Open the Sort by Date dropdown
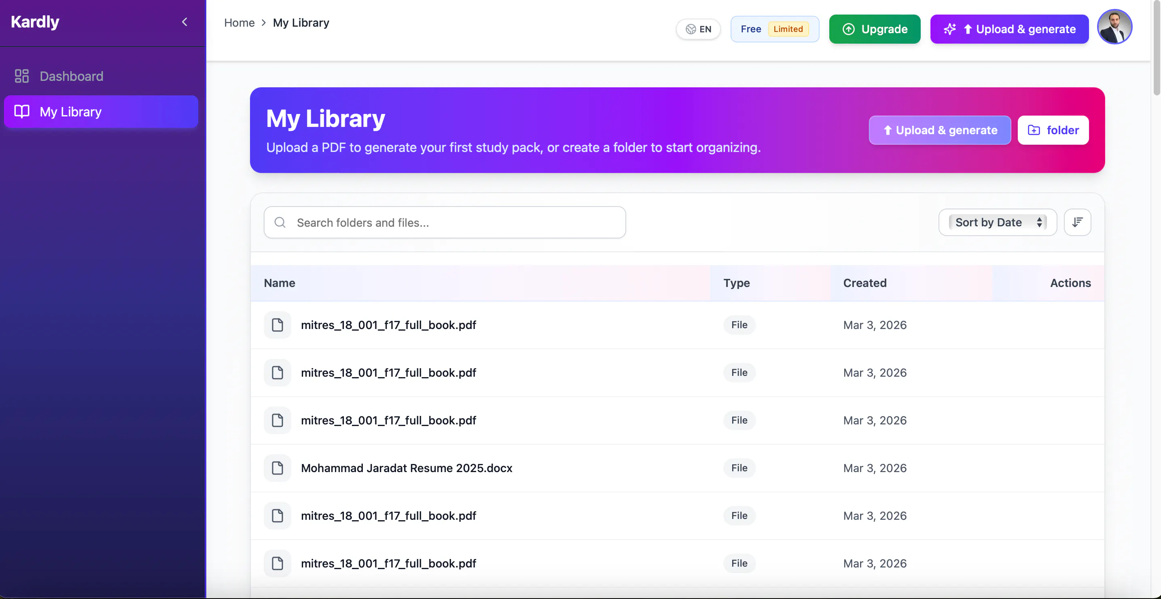Image resolution: width=1161 pixels, height=599 pixels. pos(998,222)
